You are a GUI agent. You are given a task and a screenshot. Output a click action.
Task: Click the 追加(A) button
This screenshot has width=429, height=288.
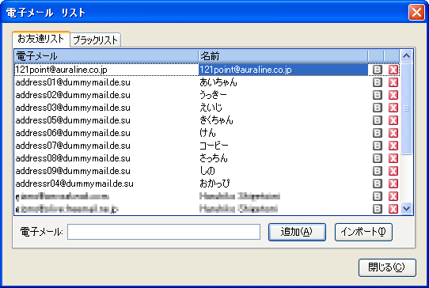[297, 232]
